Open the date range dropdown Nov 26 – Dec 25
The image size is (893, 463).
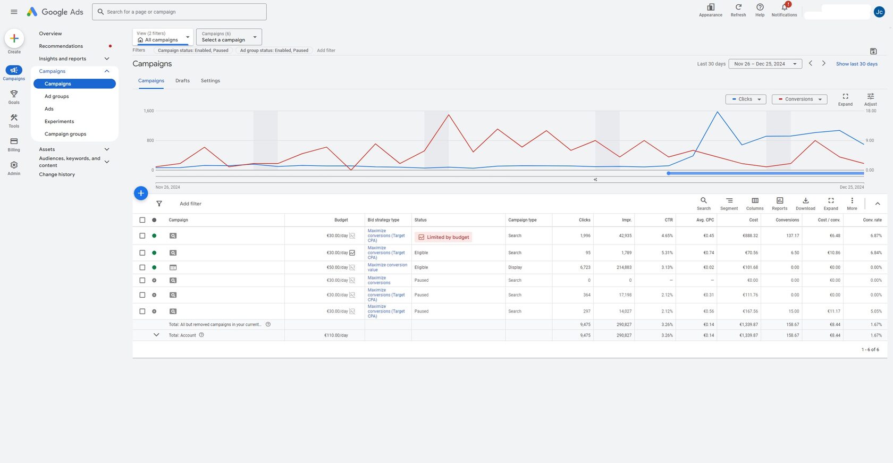[x=765, y=64]
